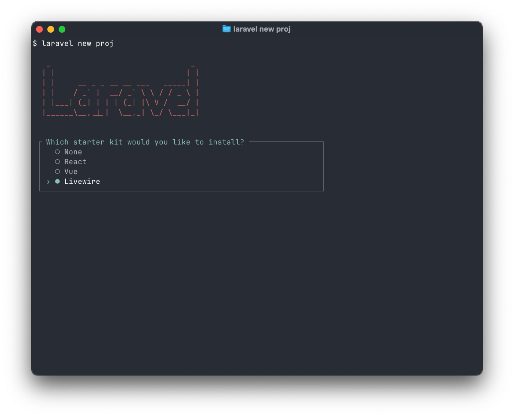
Task: Maximize the terminal using green button
Action: point(62,29)
